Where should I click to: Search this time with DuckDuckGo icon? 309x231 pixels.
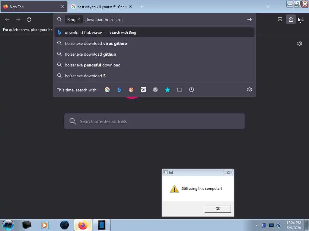point(131,90)
